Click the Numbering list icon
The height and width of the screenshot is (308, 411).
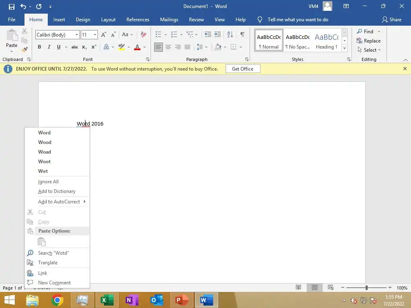[x=174, y=34]
